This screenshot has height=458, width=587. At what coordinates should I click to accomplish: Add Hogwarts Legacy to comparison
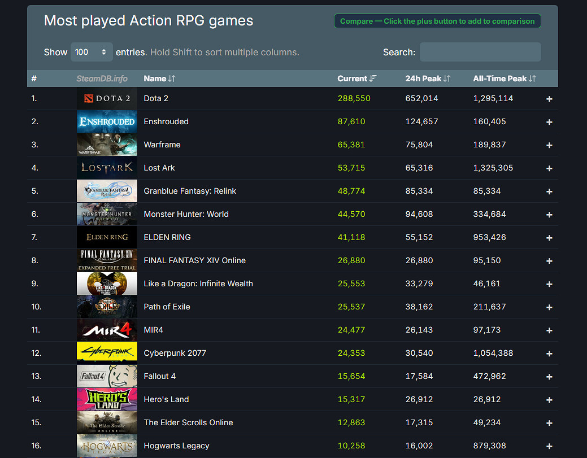[549, 446]
